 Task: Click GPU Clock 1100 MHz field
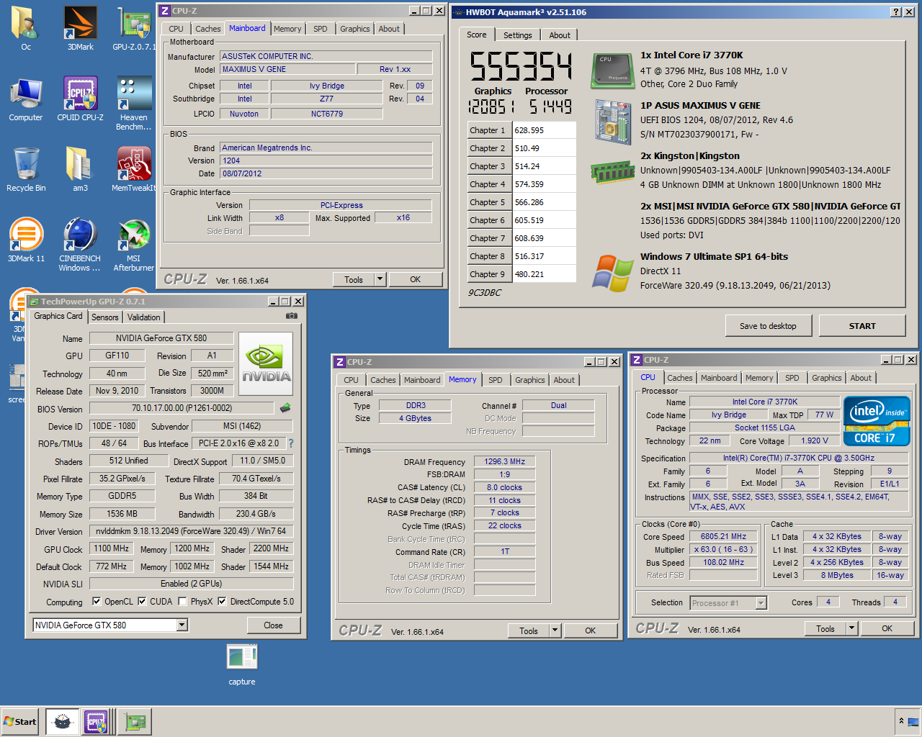click(x=111, y=548)
